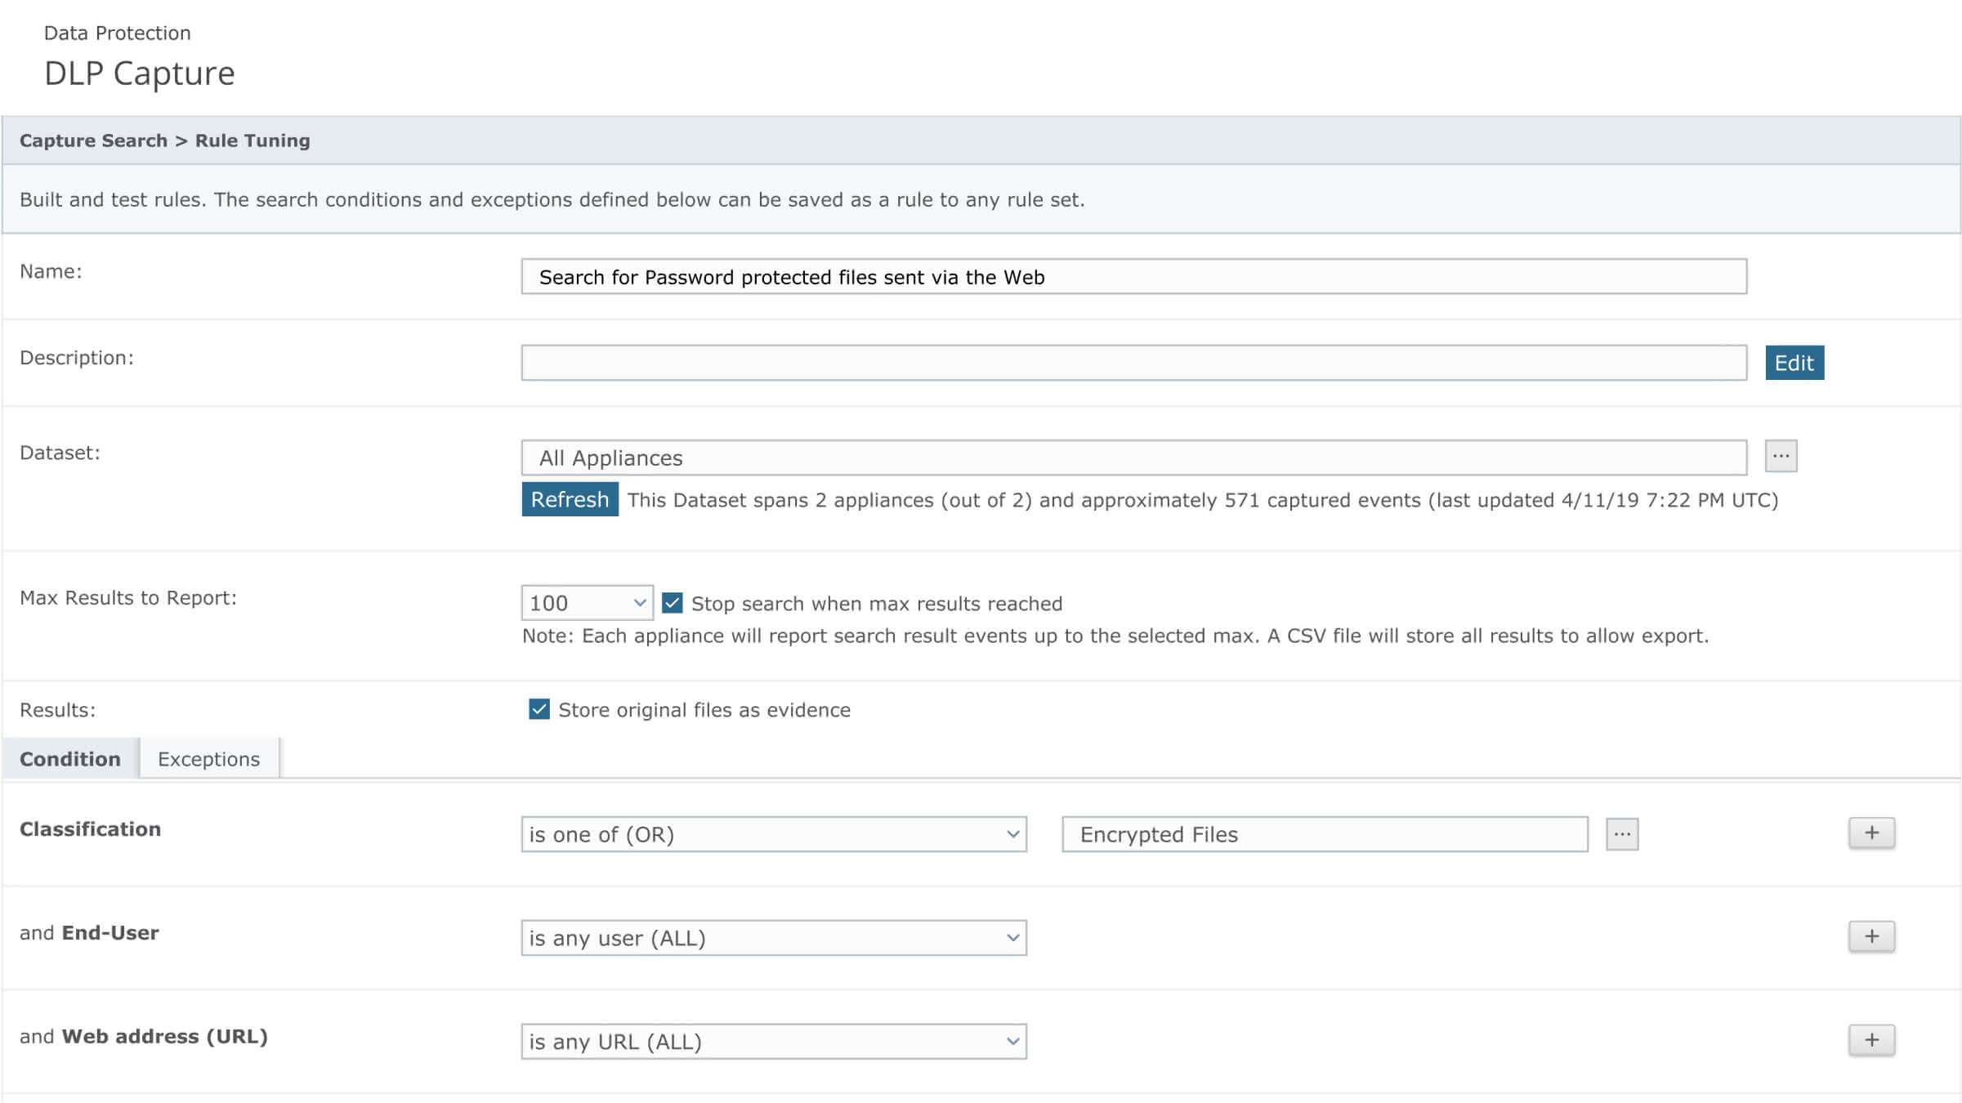Image resolution: width=1962 pixels, height=1103 pixels.
Task: Add a Classification condition with plus button
Action: 1870,833
